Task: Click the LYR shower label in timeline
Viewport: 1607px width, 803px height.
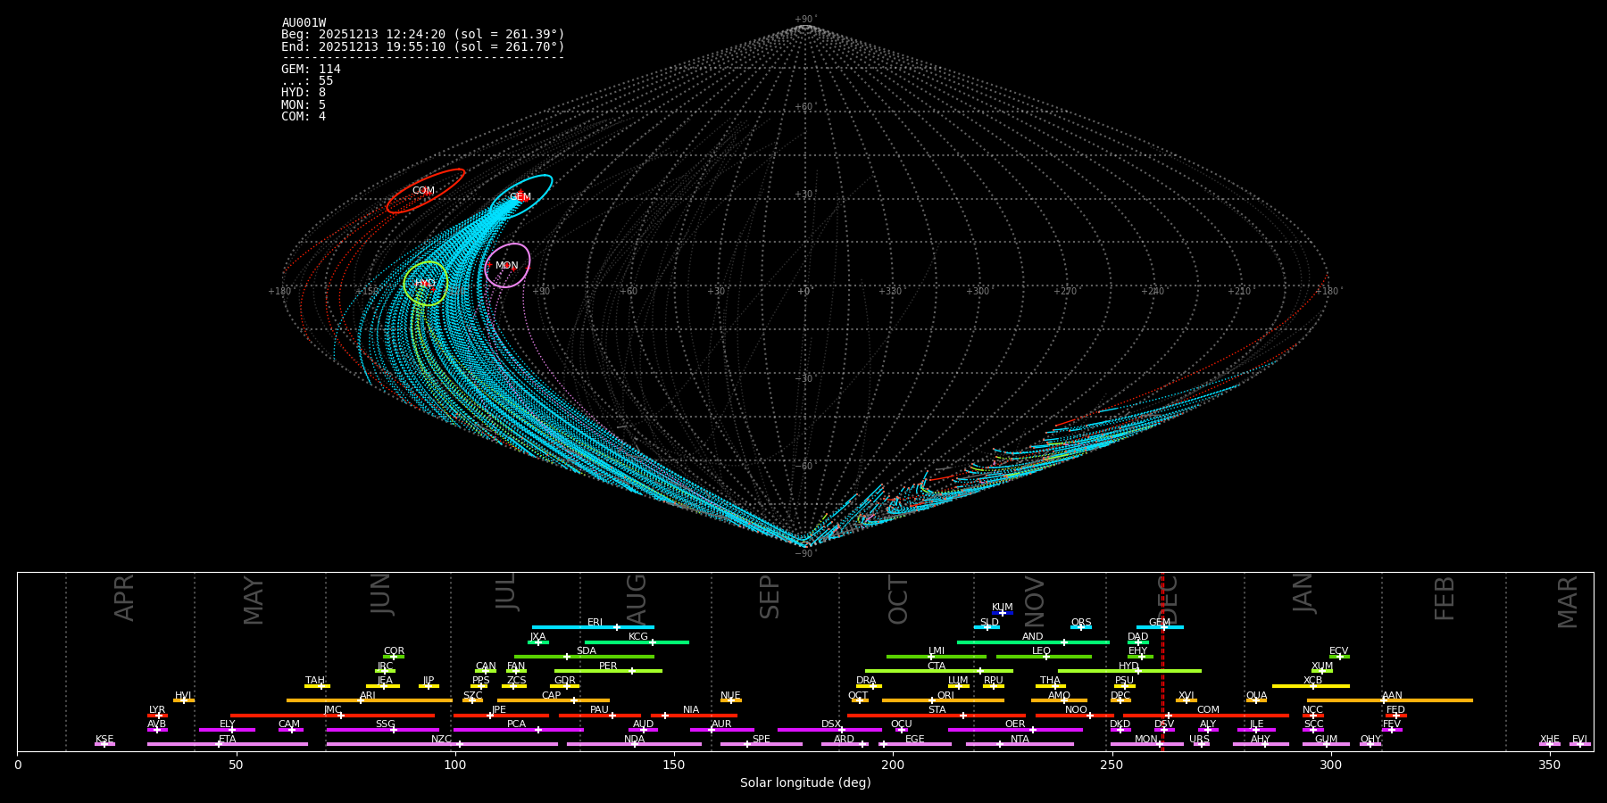Action: click(x=157, y=710)
